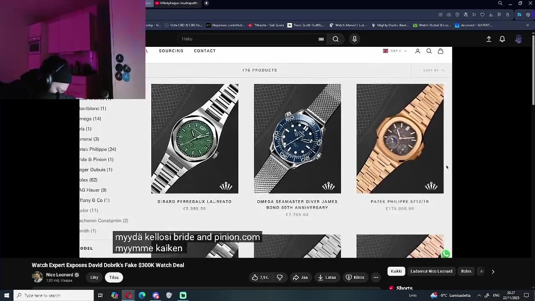Filter by Vacheron Constantin (2) brand
This screenshot has height=301, width=535.
click(x=104, y=220)
